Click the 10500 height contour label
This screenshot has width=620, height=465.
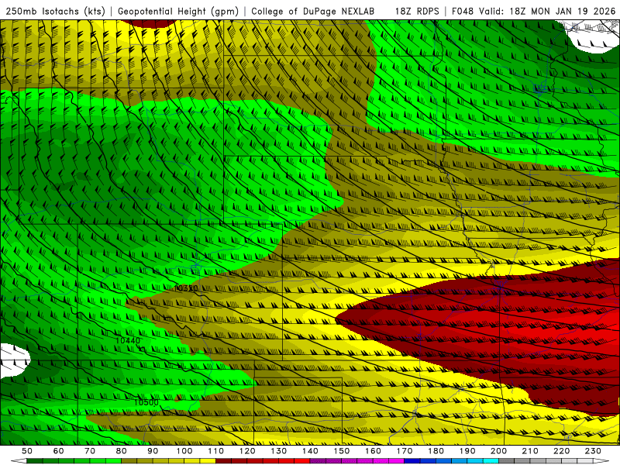click(146, 402)
